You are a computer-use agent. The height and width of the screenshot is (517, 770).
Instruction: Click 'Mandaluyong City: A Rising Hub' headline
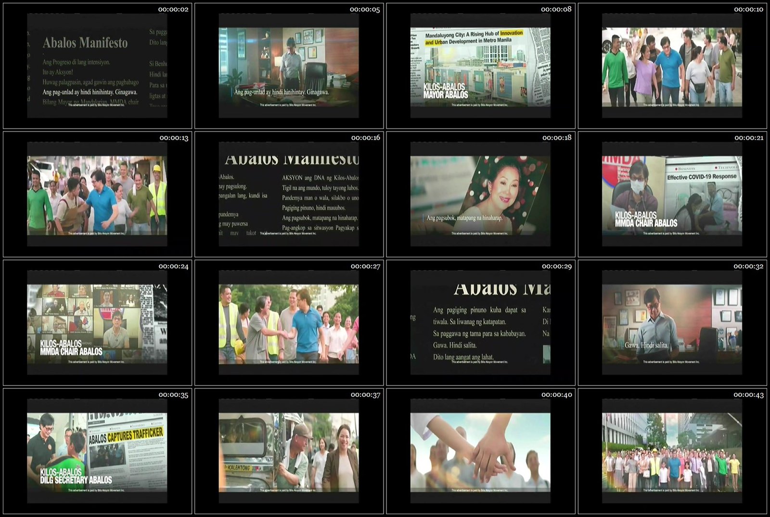click(474, 38)
